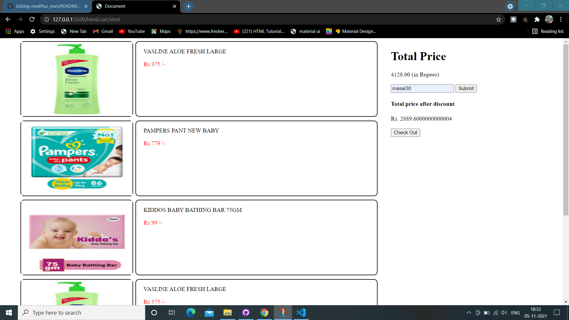Image resolution: width=569 pixels, height=320 pixels.
Task: Click the Check Out button
Action: click(x=405, y=133)
